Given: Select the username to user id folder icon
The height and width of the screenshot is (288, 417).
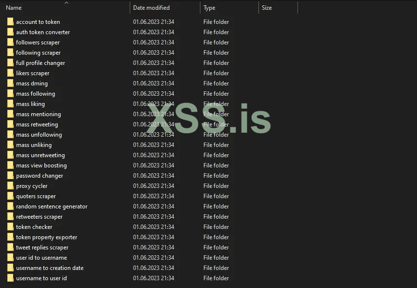Looking at the screenshot, I should tap(10, 278).
